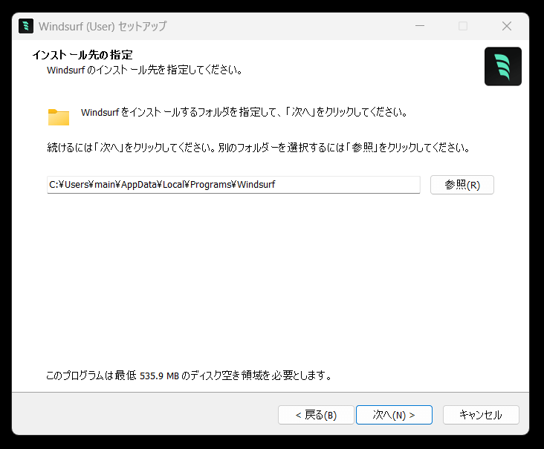The width and height of the screenshot is (544, 449).
Task: Click 'Programs' inside the install path
Action: pos(210,185)
